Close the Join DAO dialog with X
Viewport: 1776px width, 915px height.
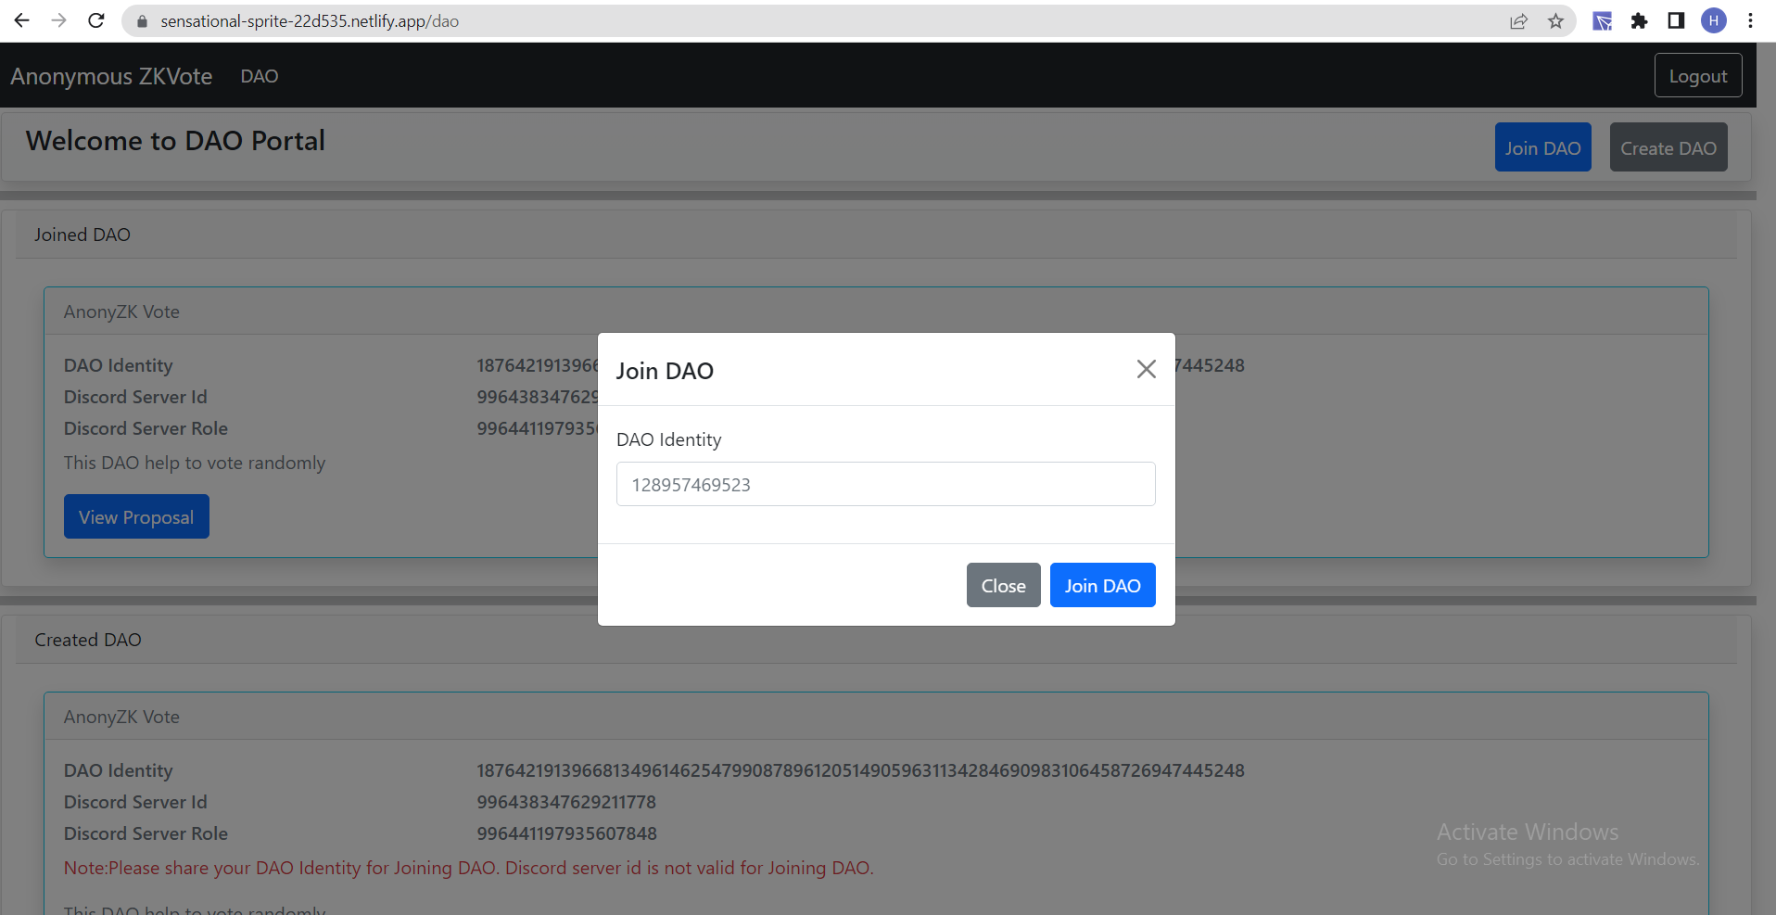coord(1146,369)
